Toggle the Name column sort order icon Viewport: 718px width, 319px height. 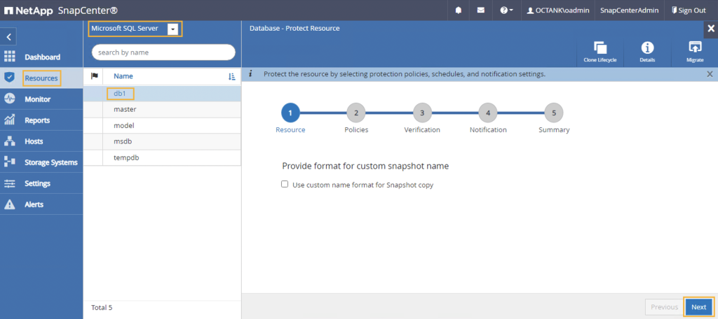(231, 77)
